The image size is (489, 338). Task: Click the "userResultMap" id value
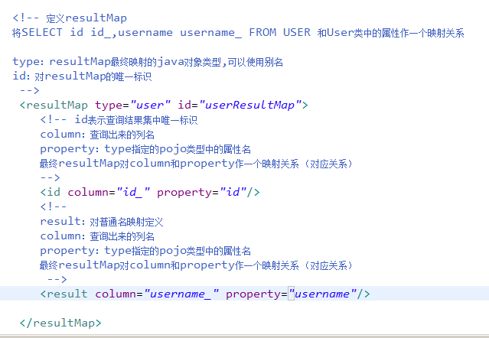[250, 105]
